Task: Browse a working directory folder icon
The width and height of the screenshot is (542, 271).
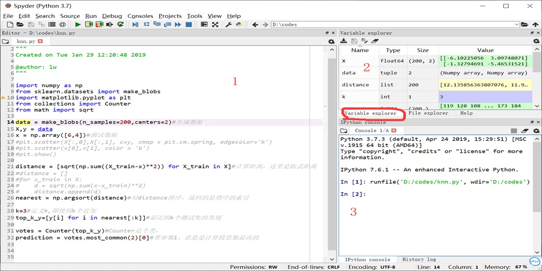Action: (525, 24)
